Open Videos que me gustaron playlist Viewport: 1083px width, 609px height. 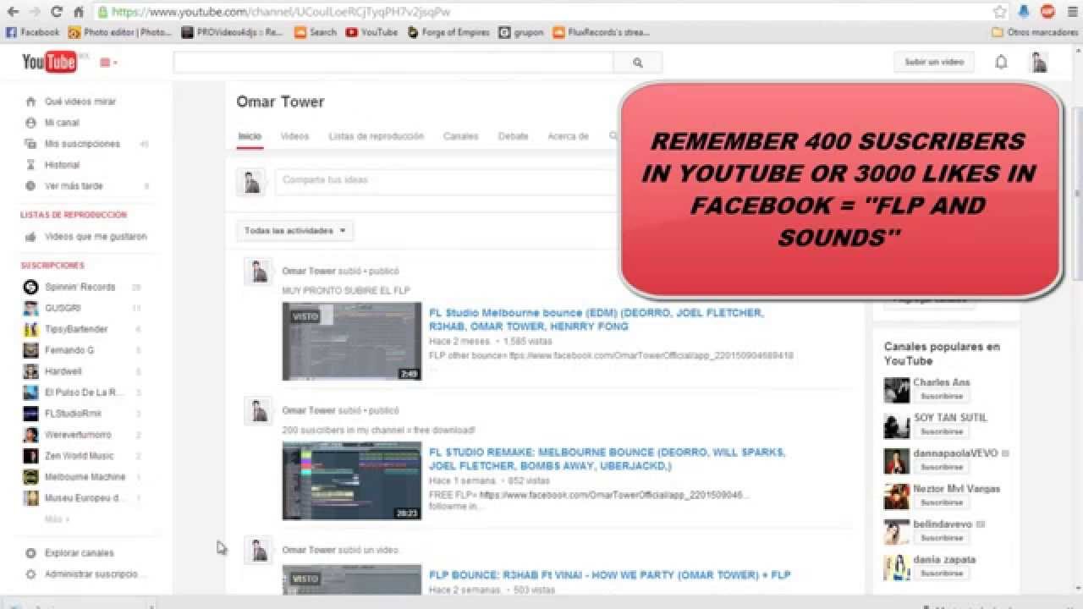(x=95, y=237)
